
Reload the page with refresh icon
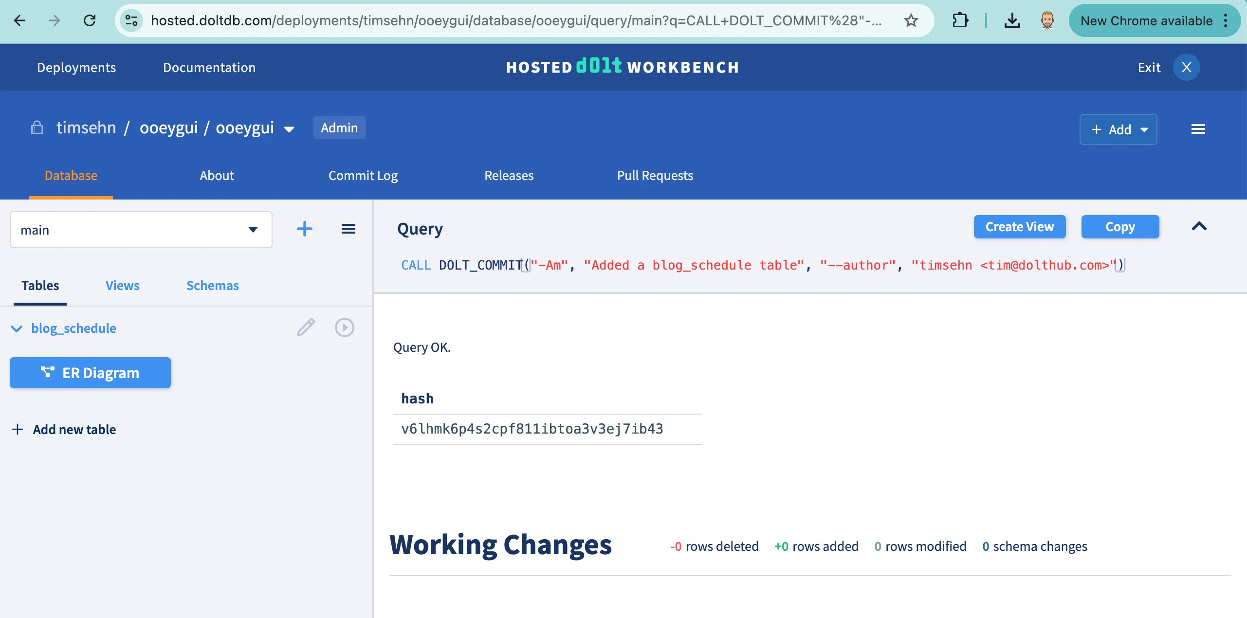(90, 20)
